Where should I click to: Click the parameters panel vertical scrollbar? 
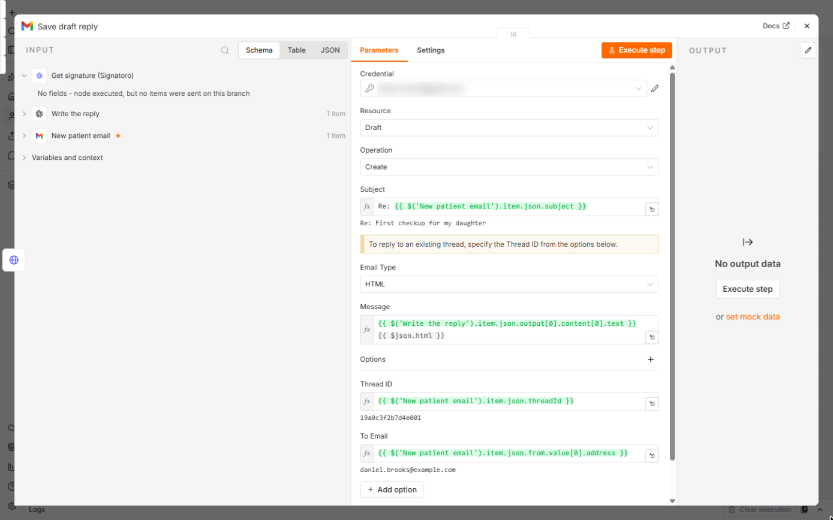(x=672, y=266)
